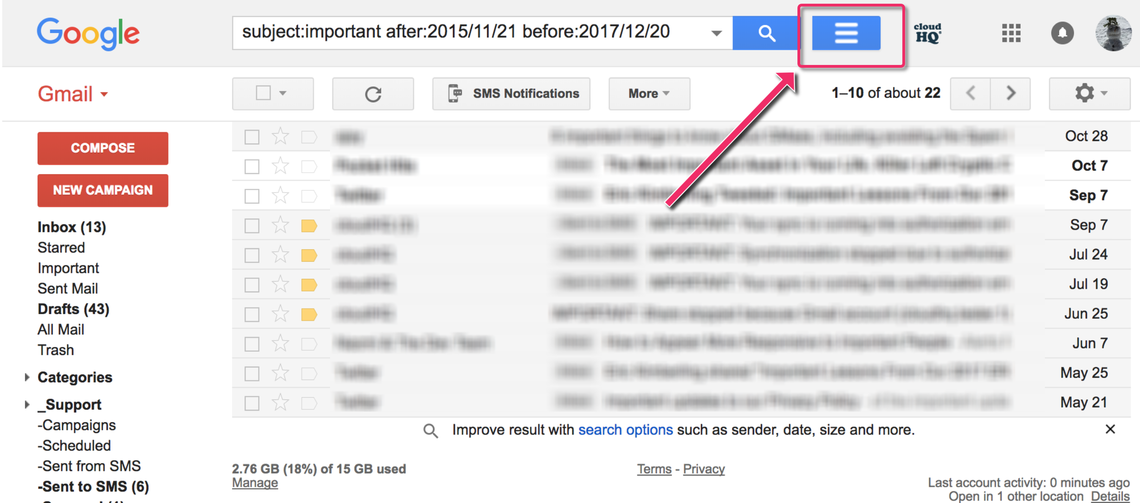The width and height of the screenshot is (1140, 503).
Task: Open the Inbox folder
Action: click(x=72, y=227)
